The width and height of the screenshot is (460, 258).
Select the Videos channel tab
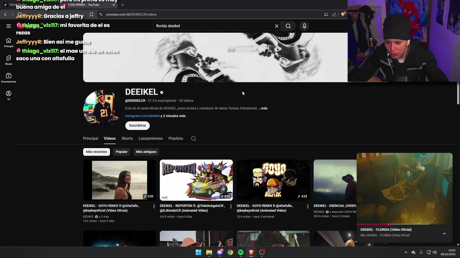[110, 138]
